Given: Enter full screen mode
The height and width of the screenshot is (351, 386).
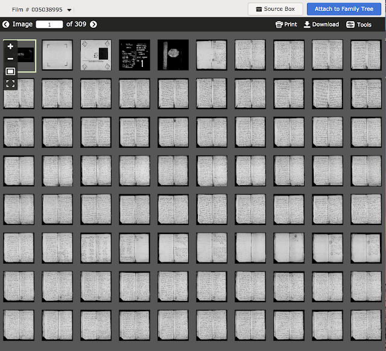Looking at the screenshot, I should (x=10, y=84).
